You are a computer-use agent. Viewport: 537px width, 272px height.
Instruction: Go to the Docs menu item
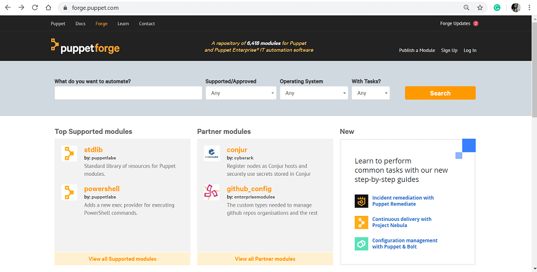point(80,23)
